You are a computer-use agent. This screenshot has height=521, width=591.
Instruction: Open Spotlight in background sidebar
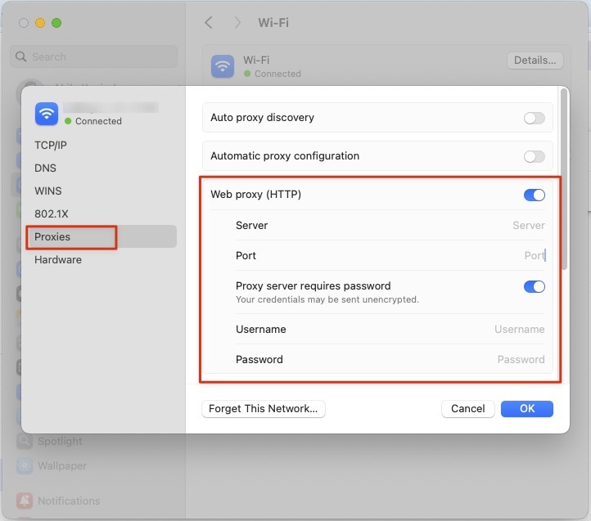point(60,441)
